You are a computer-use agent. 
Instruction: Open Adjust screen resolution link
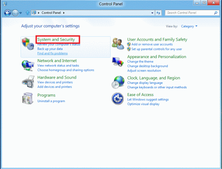[144, 71]
